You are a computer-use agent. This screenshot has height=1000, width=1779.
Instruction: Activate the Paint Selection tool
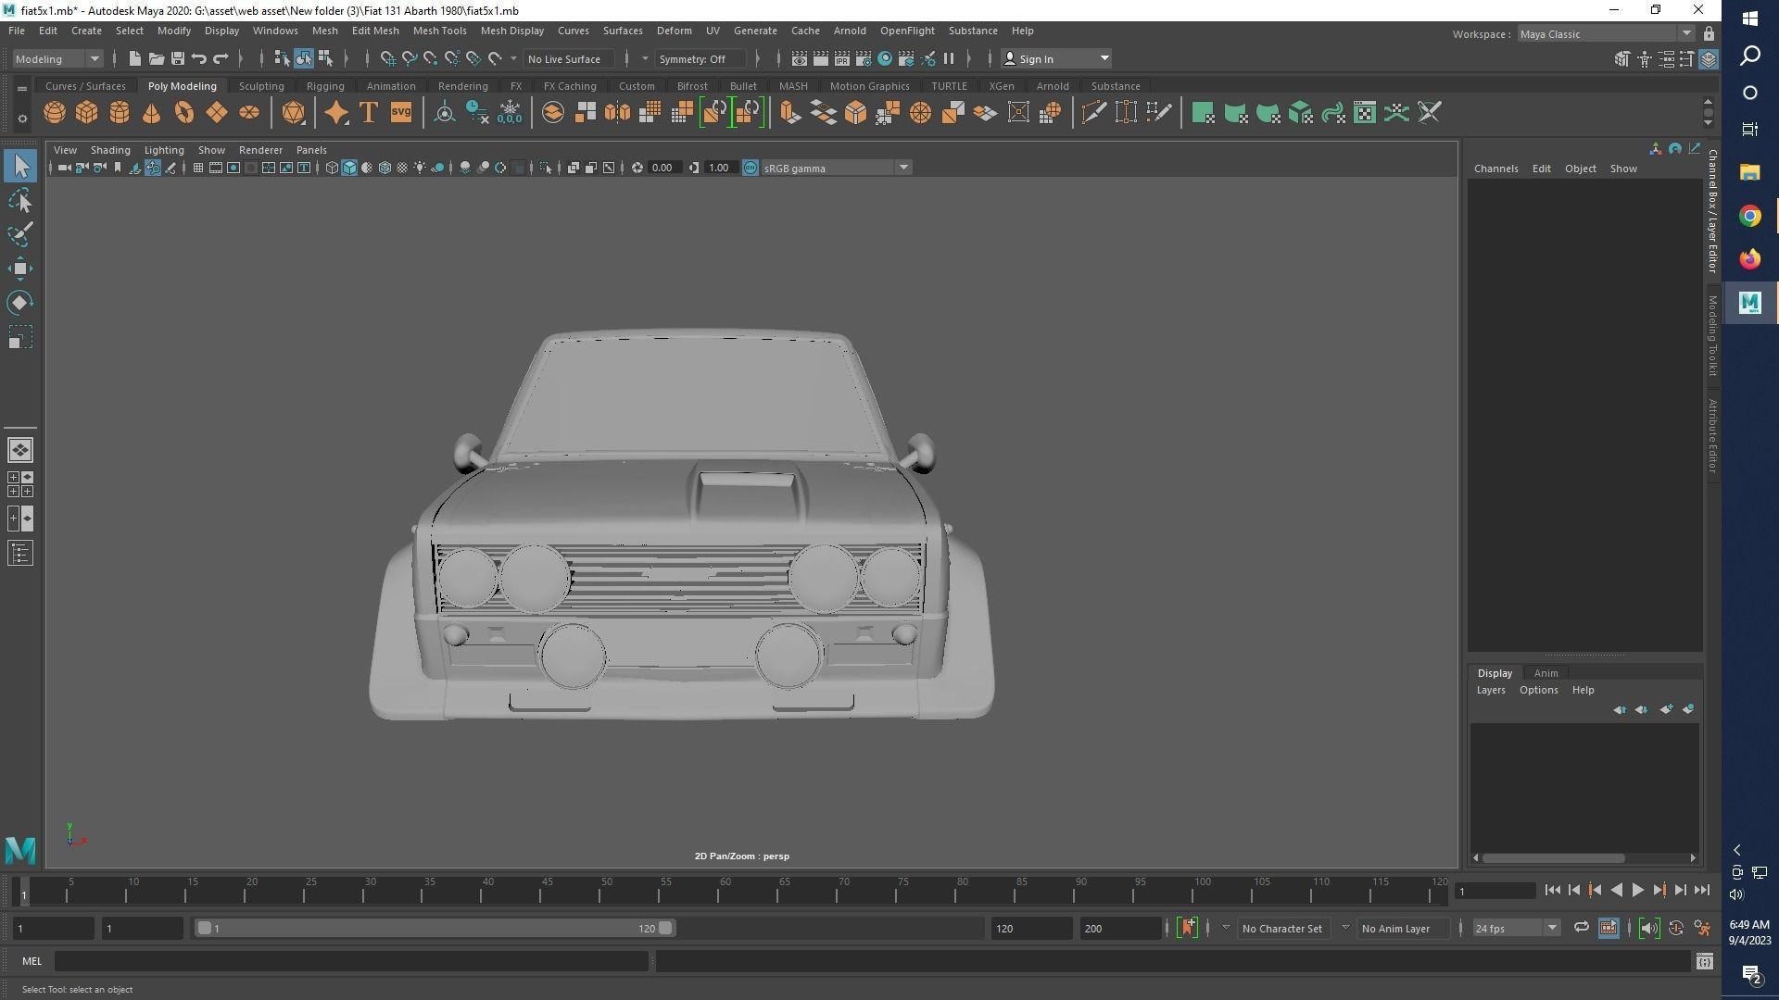point(20,234)
